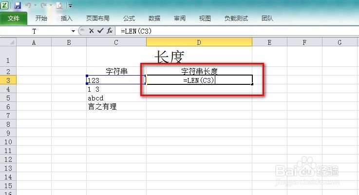
Task: Select row 6 header
Action: [x=8, y=107]
